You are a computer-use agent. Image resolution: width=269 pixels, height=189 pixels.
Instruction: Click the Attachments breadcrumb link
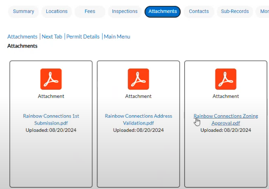(22, 37)
